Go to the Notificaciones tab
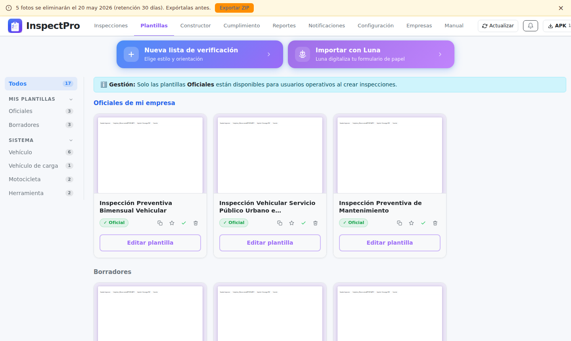 click(x=327, y=26)
